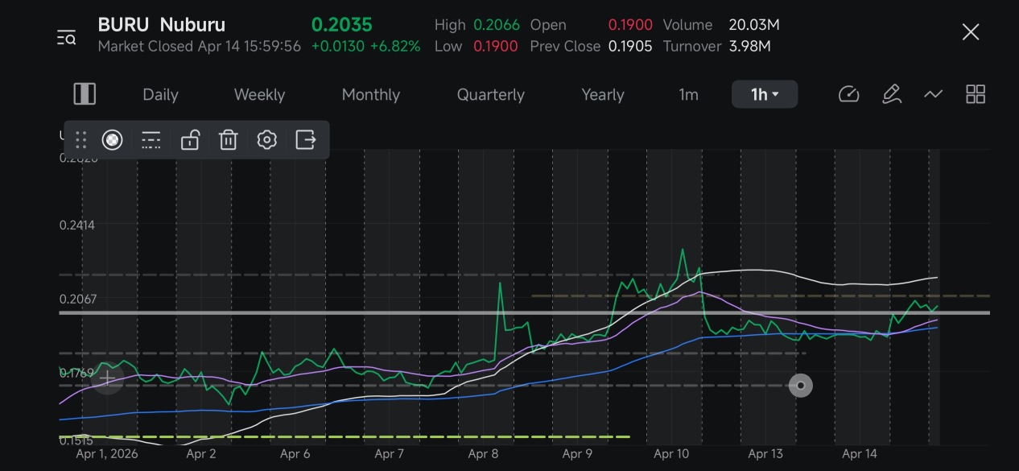Choose the 1m interval
1019x471 pixels.
click(688, 94)
